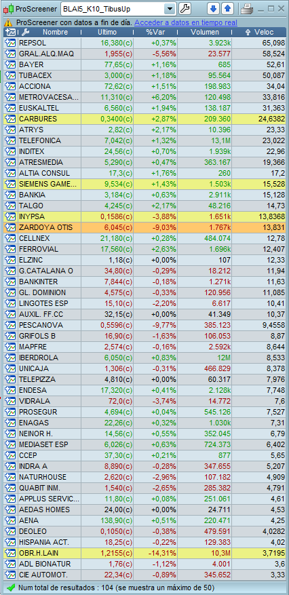Sort by the %Var column header
Screen dimensions: 289x595
coord(155,33)
